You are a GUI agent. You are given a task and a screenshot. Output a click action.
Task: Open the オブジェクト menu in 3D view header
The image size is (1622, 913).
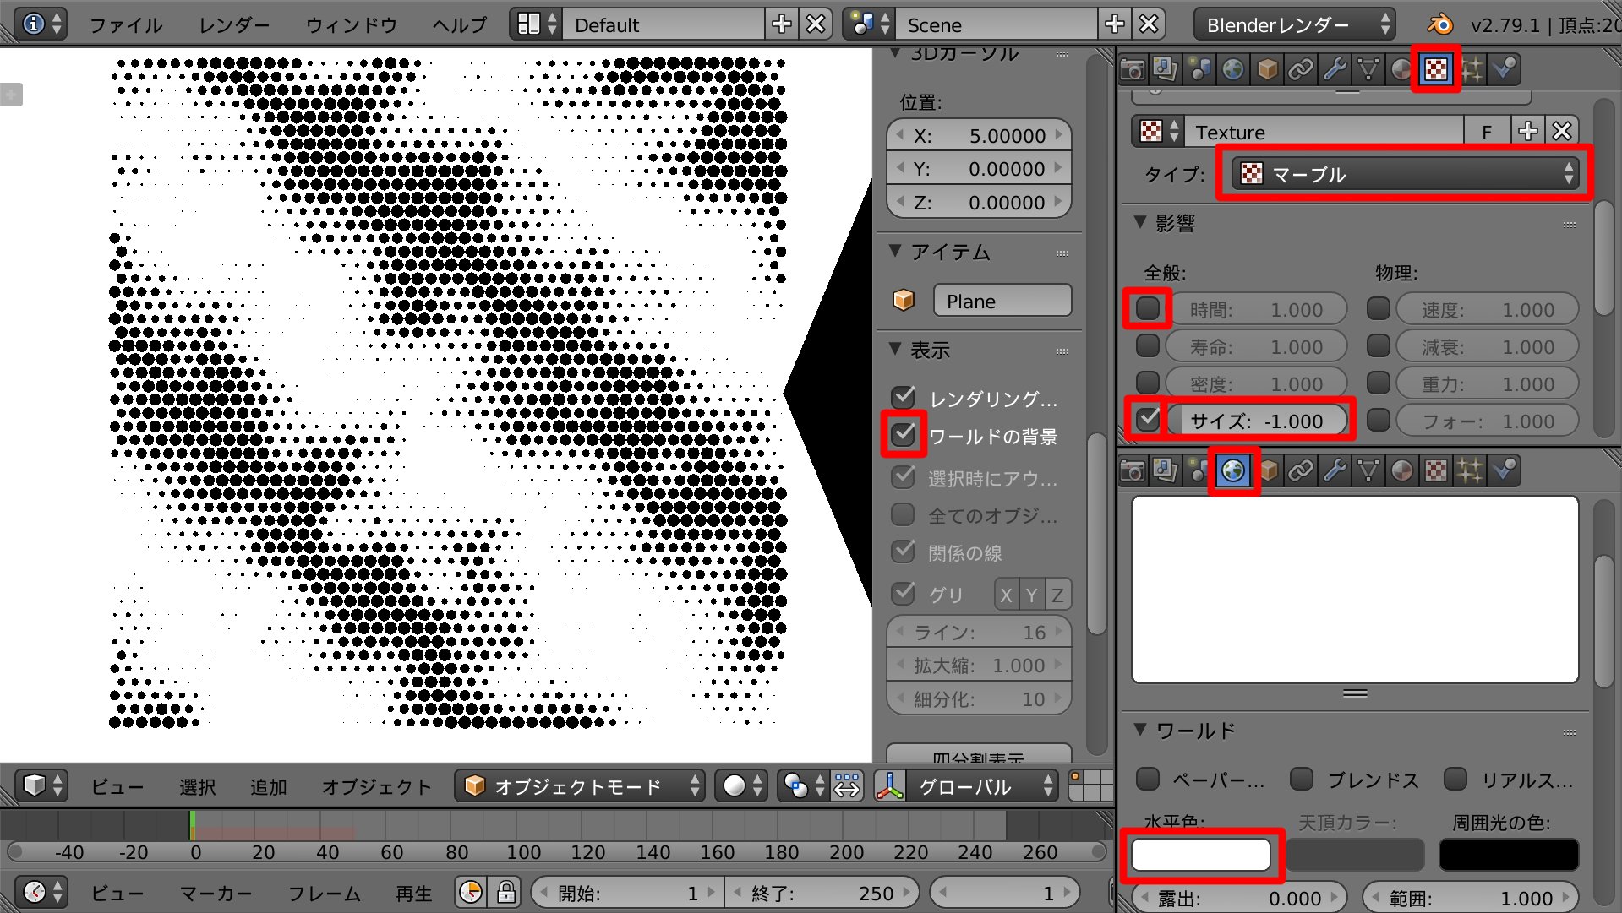(x=377, y=787)
